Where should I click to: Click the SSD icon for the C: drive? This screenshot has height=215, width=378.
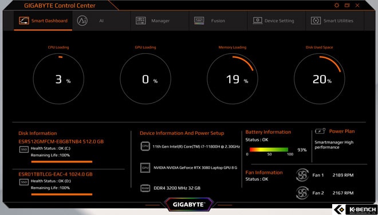pos(24,149)
